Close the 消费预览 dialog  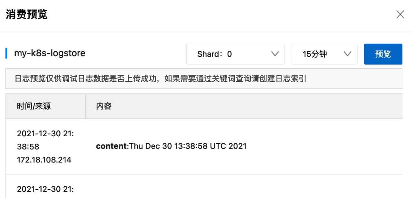click(400, 14)
